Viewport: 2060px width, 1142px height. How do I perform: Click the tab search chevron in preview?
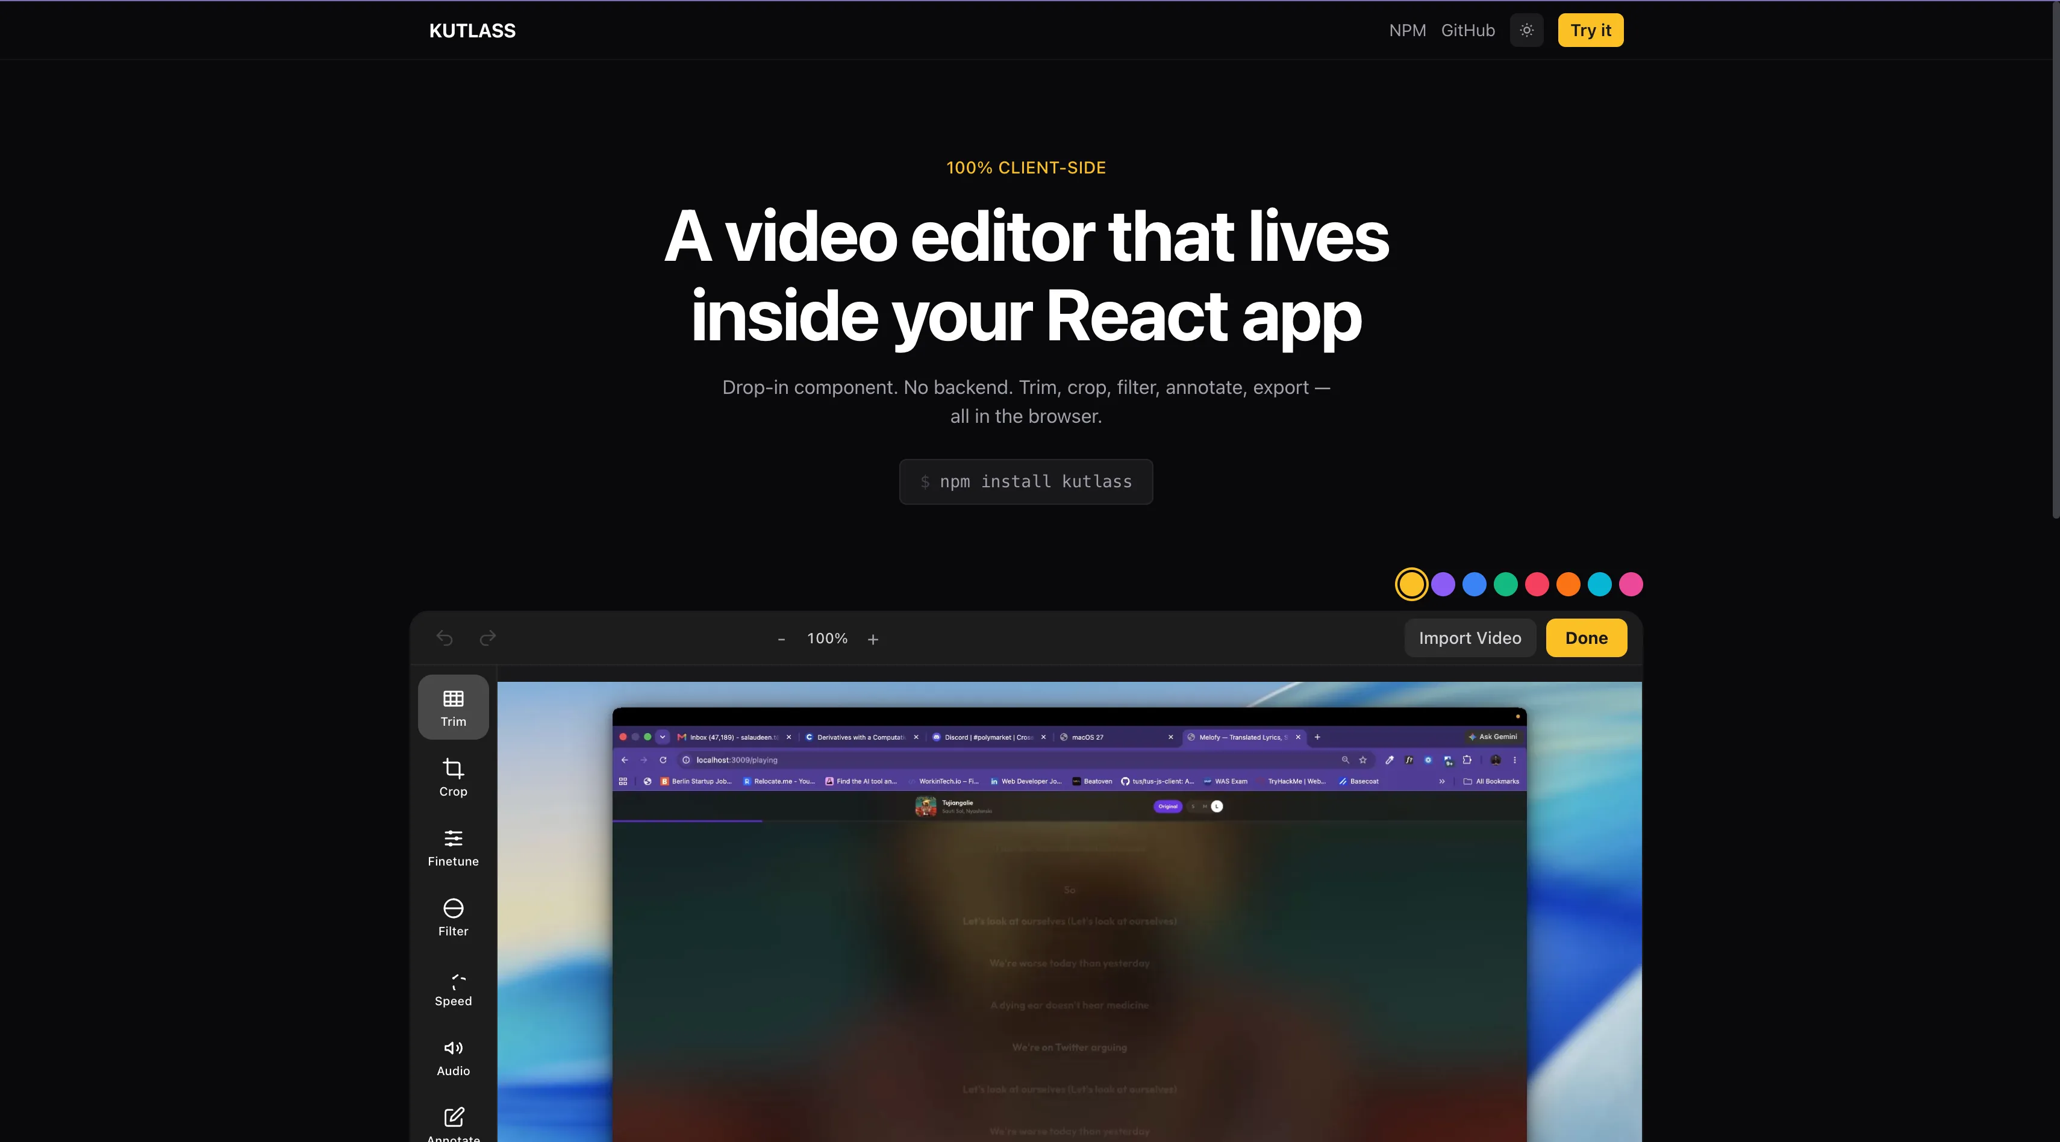pyautogui.click(x=662, y=737)
